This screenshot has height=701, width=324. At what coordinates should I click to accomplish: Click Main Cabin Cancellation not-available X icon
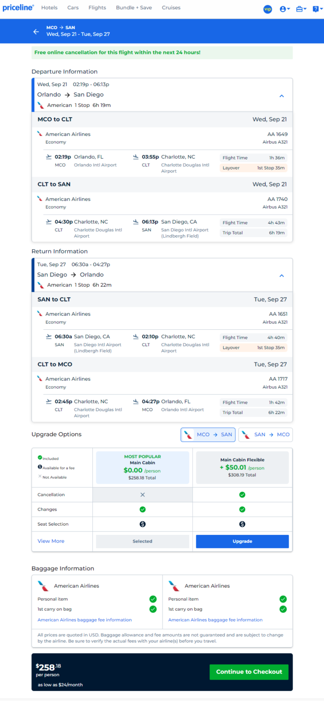point(143,495)
